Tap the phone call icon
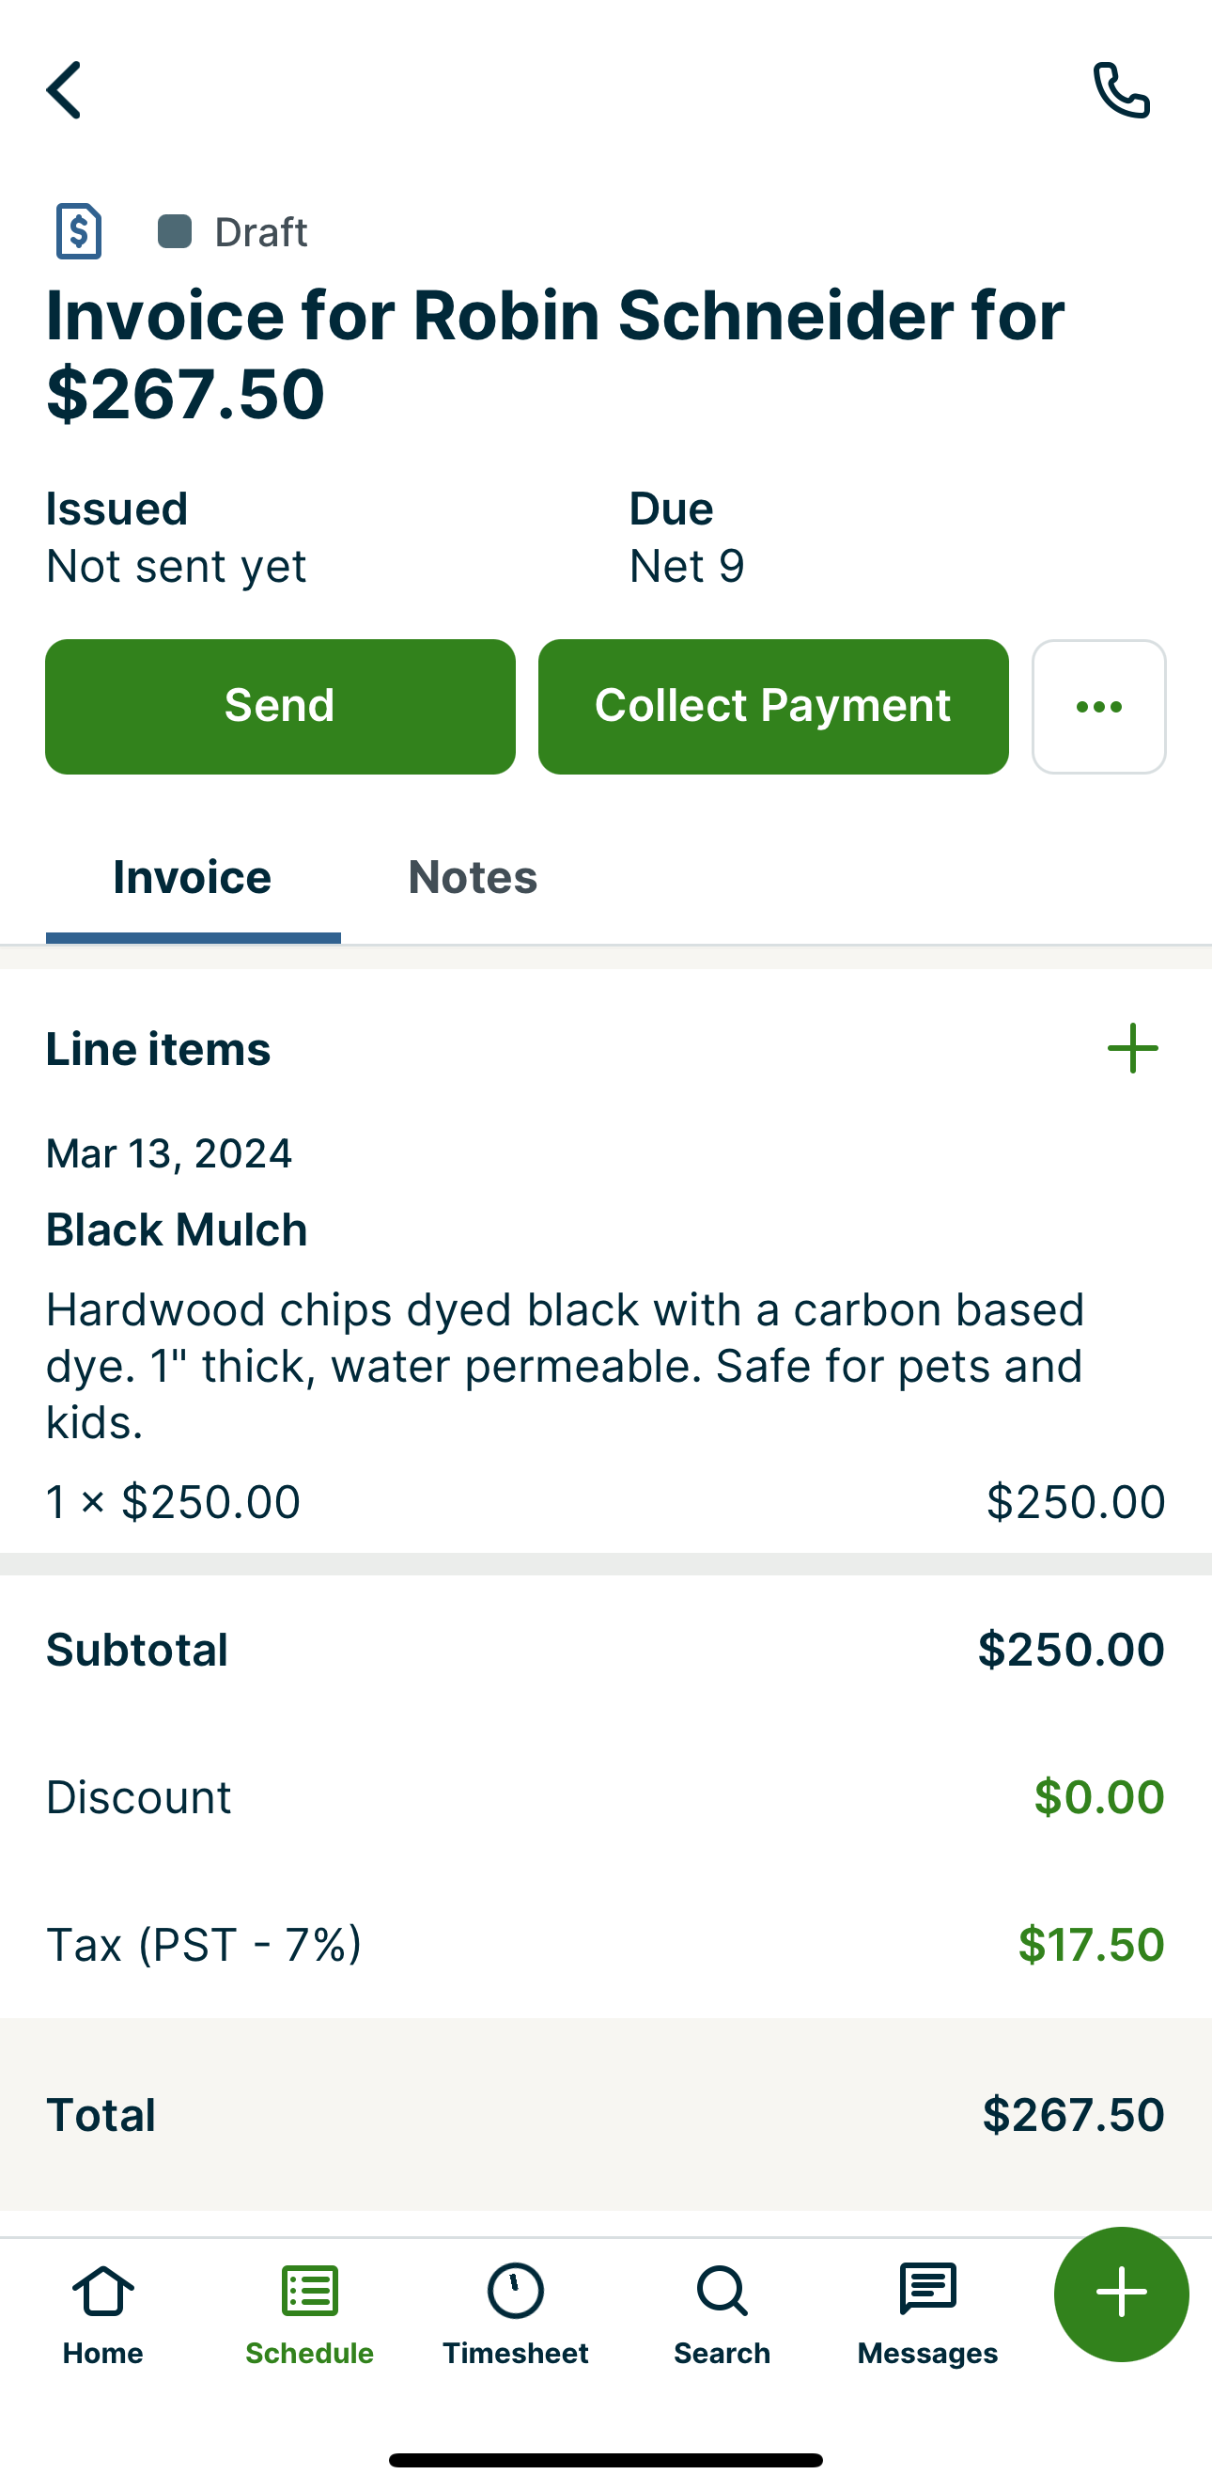Image resolution: width=1212 pixels, height=2490 pixels. [1121, 90]
